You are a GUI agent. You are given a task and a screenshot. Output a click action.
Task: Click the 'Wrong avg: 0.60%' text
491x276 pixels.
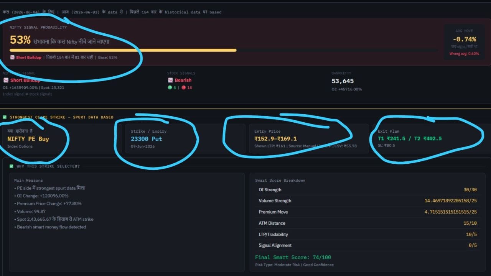464,54
